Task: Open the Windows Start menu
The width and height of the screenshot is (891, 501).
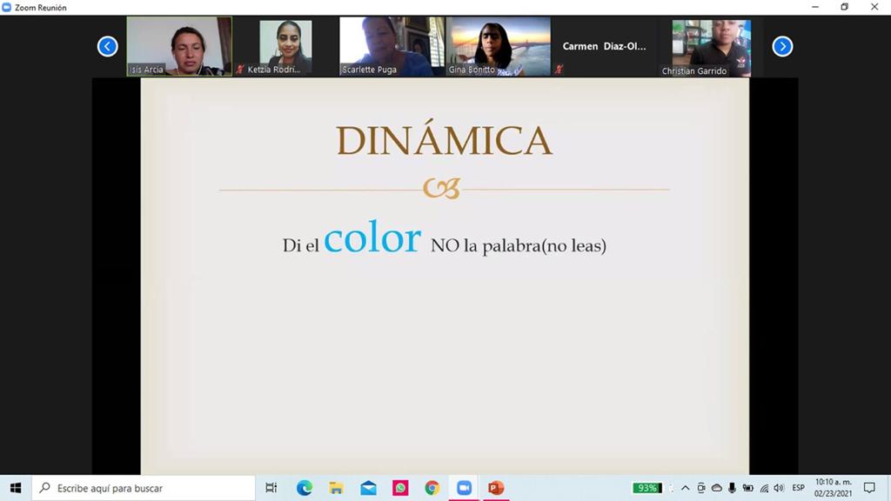Action: (x=16, y=488)
